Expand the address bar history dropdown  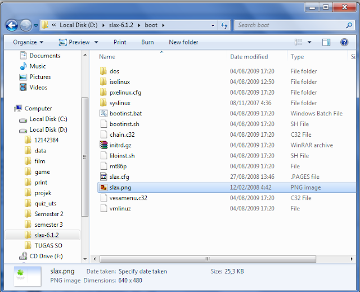(x=213, y=25)
